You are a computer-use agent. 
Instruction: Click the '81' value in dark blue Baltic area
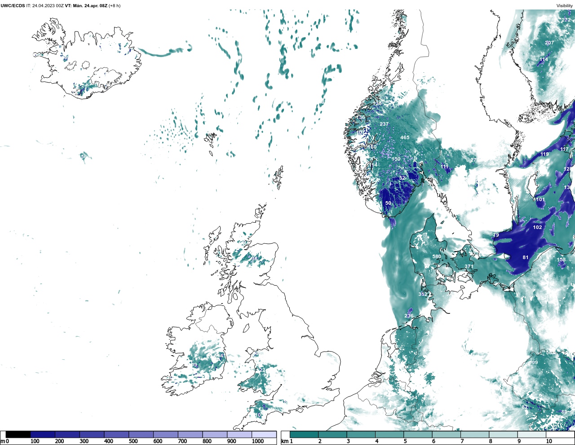(526, 258)
